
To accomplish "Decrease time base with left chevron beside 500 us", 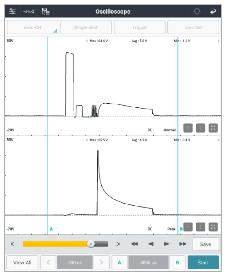I will point(48,262).
